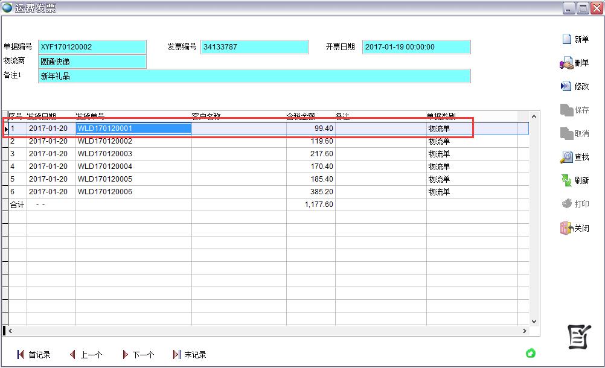Click horizontal scrollbar right arrow
Viewport: 605px width, 368px height.
(x=524, y=331)
